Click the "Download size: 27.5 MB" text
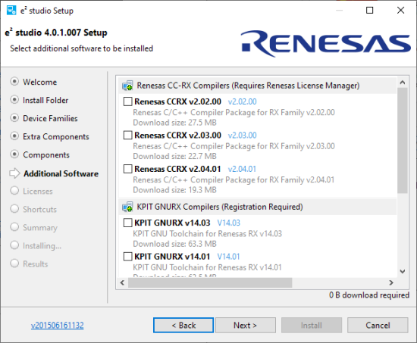 (x=174, y=123)
